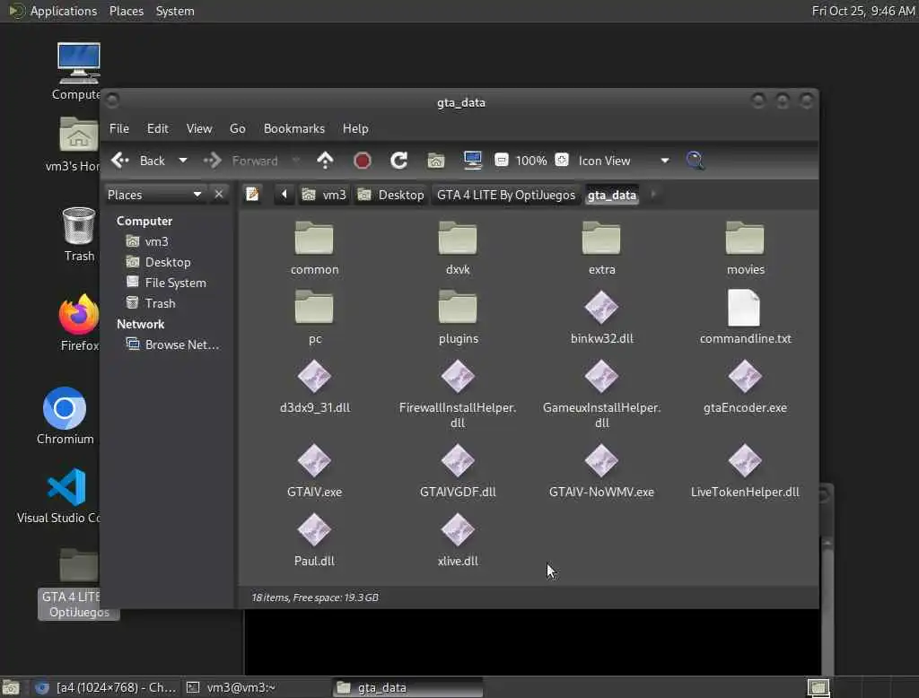Select the FirewallInstallHelper.dll file
The width and height of the screenshot is (919, 698).
coord(458,395)
